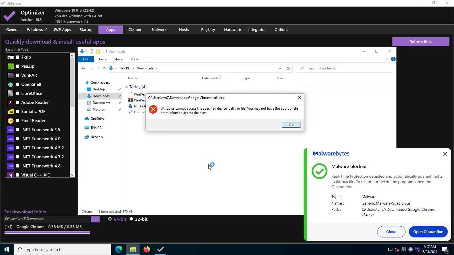Screen dimensions: 454x255
Task: Click the SumatraPDF app icon
Action: point(10,112)
